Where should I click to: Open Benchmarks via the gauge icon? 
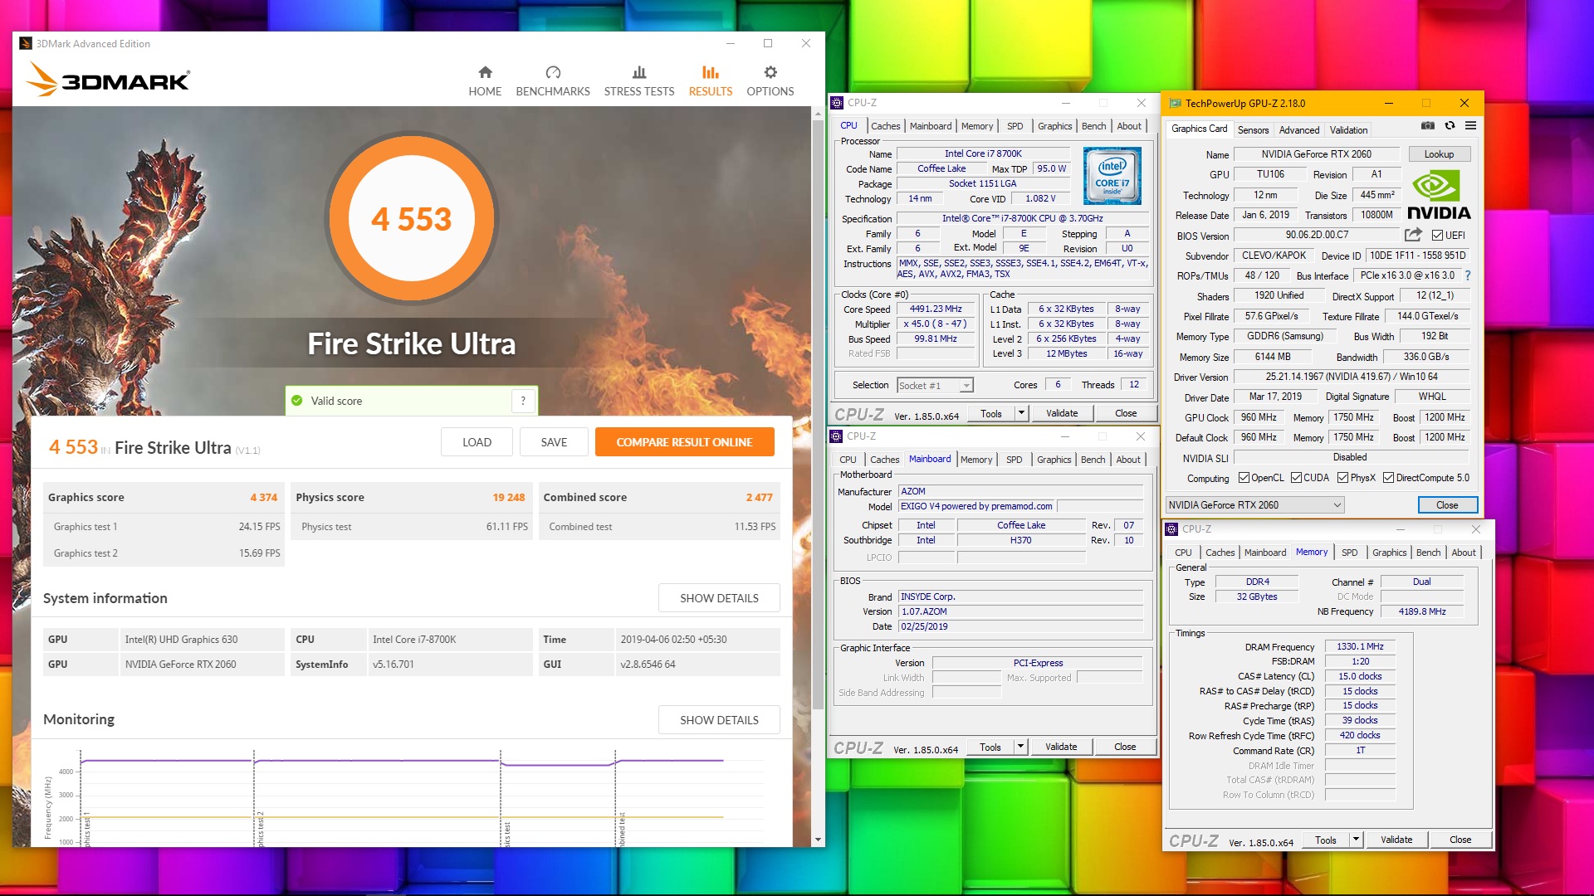pos(553,72)
